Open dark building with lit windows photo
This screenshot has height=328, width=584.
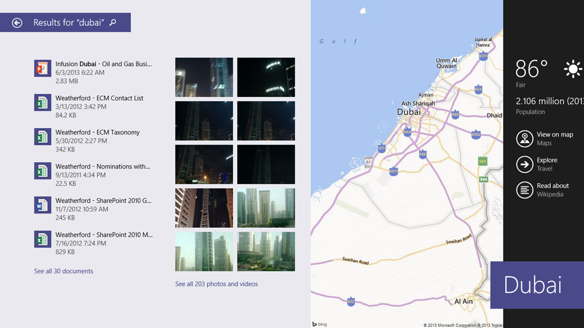click(266, 77)
